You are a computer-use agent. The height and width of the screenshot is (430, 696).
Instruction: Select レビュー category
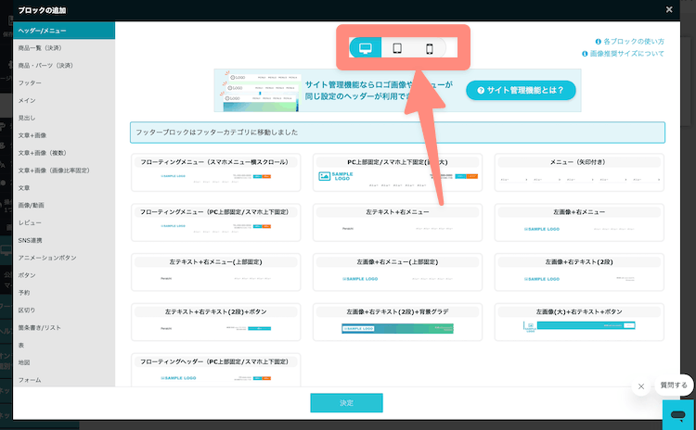(64, 222)
